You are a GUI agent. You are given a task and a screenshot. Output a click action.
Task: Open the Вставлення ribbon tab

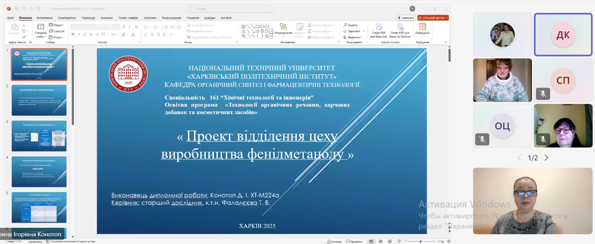pyautogui.click(x=45, y=18)
